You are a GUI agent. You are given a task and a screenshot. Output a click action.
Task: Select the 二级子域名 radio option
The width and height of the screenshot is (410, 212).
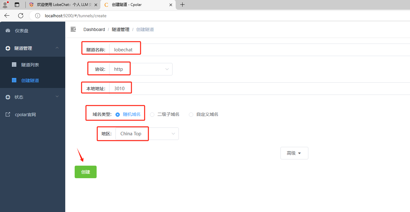(152, 115)
